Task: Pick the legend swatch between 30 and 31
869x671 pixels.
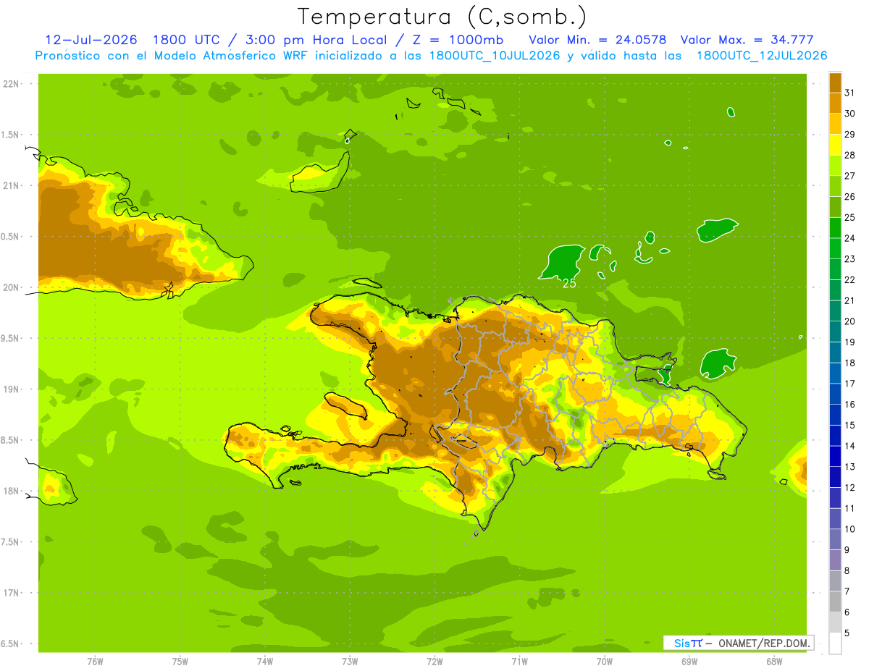Action: (835, 103)
